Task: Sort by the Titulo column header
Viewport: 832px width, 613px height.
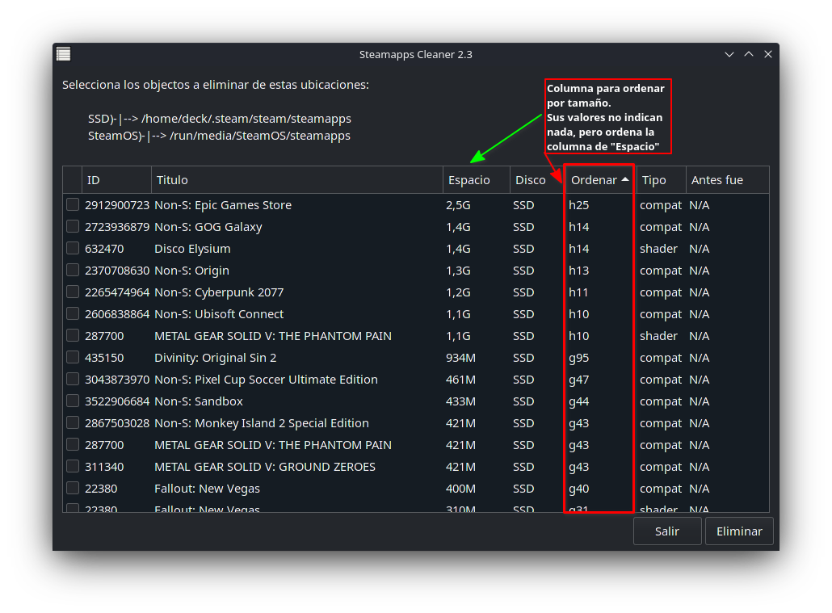Action: [x=296, y=180]
